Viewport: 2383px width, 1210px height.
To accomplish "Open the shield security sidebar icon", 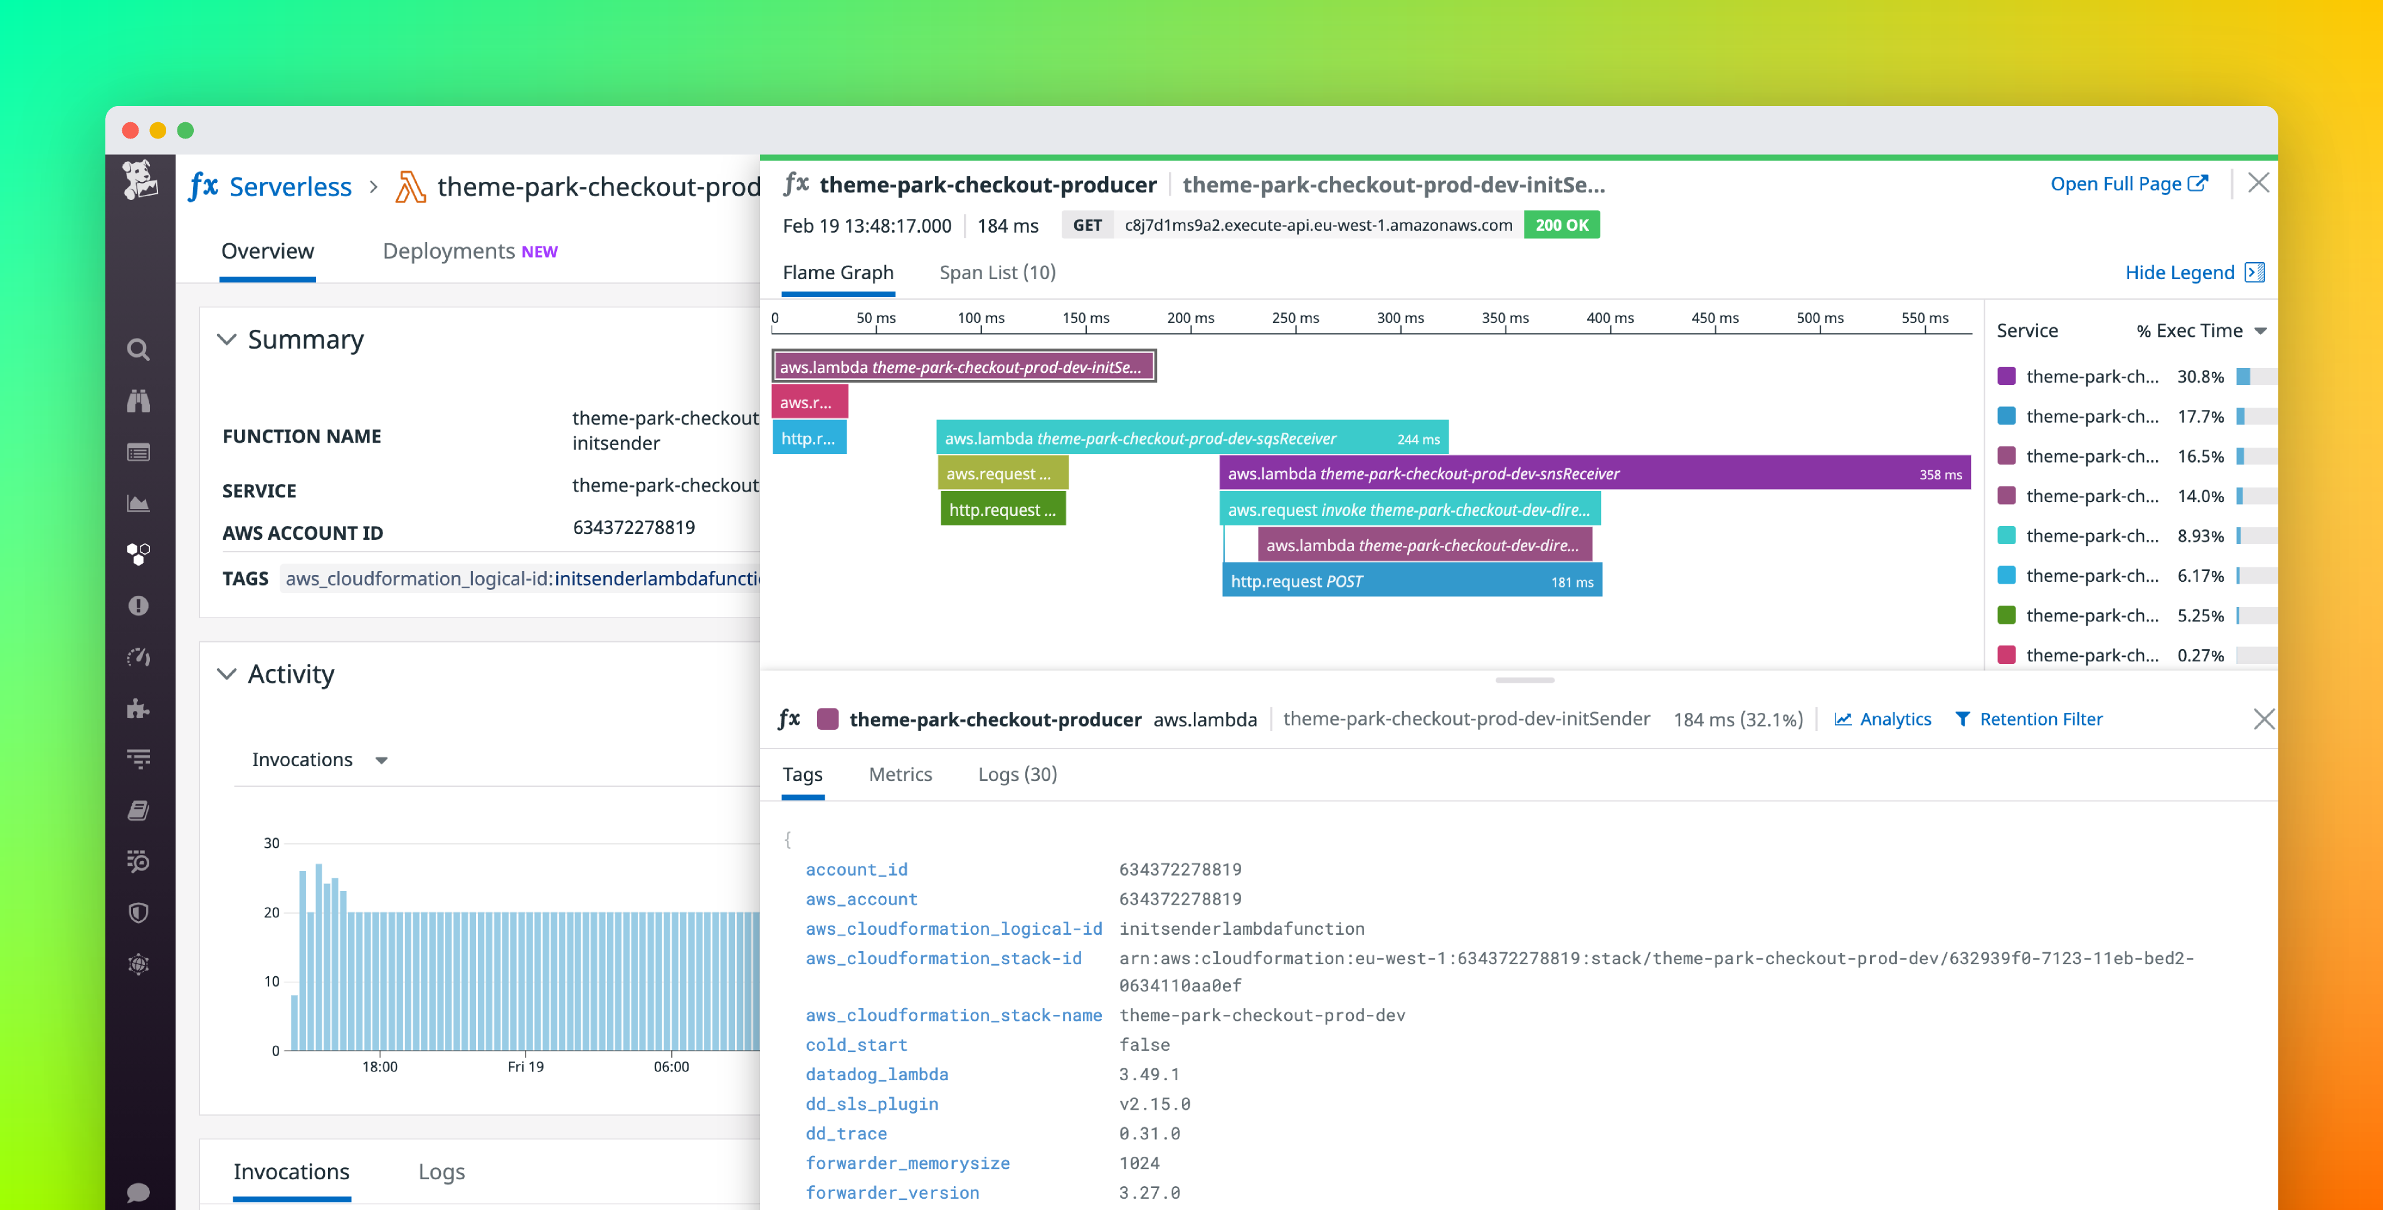I will point(139,913).
